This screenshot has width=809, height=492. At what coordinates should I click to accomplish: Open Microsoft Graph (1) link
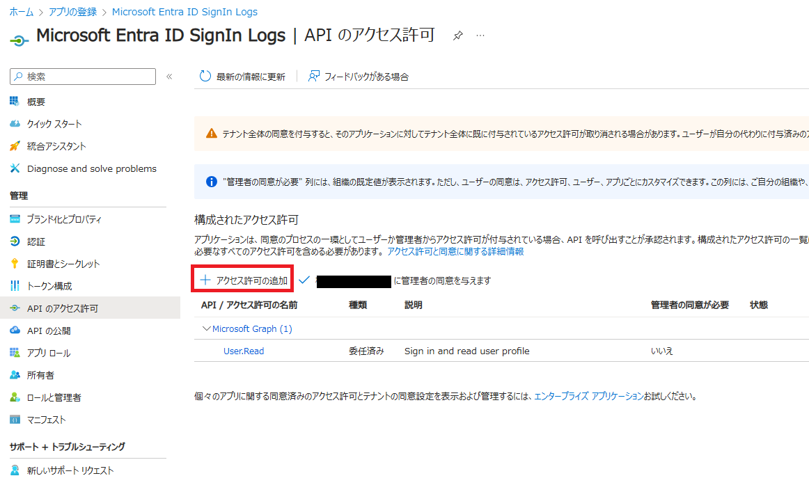tap(252, 328)
